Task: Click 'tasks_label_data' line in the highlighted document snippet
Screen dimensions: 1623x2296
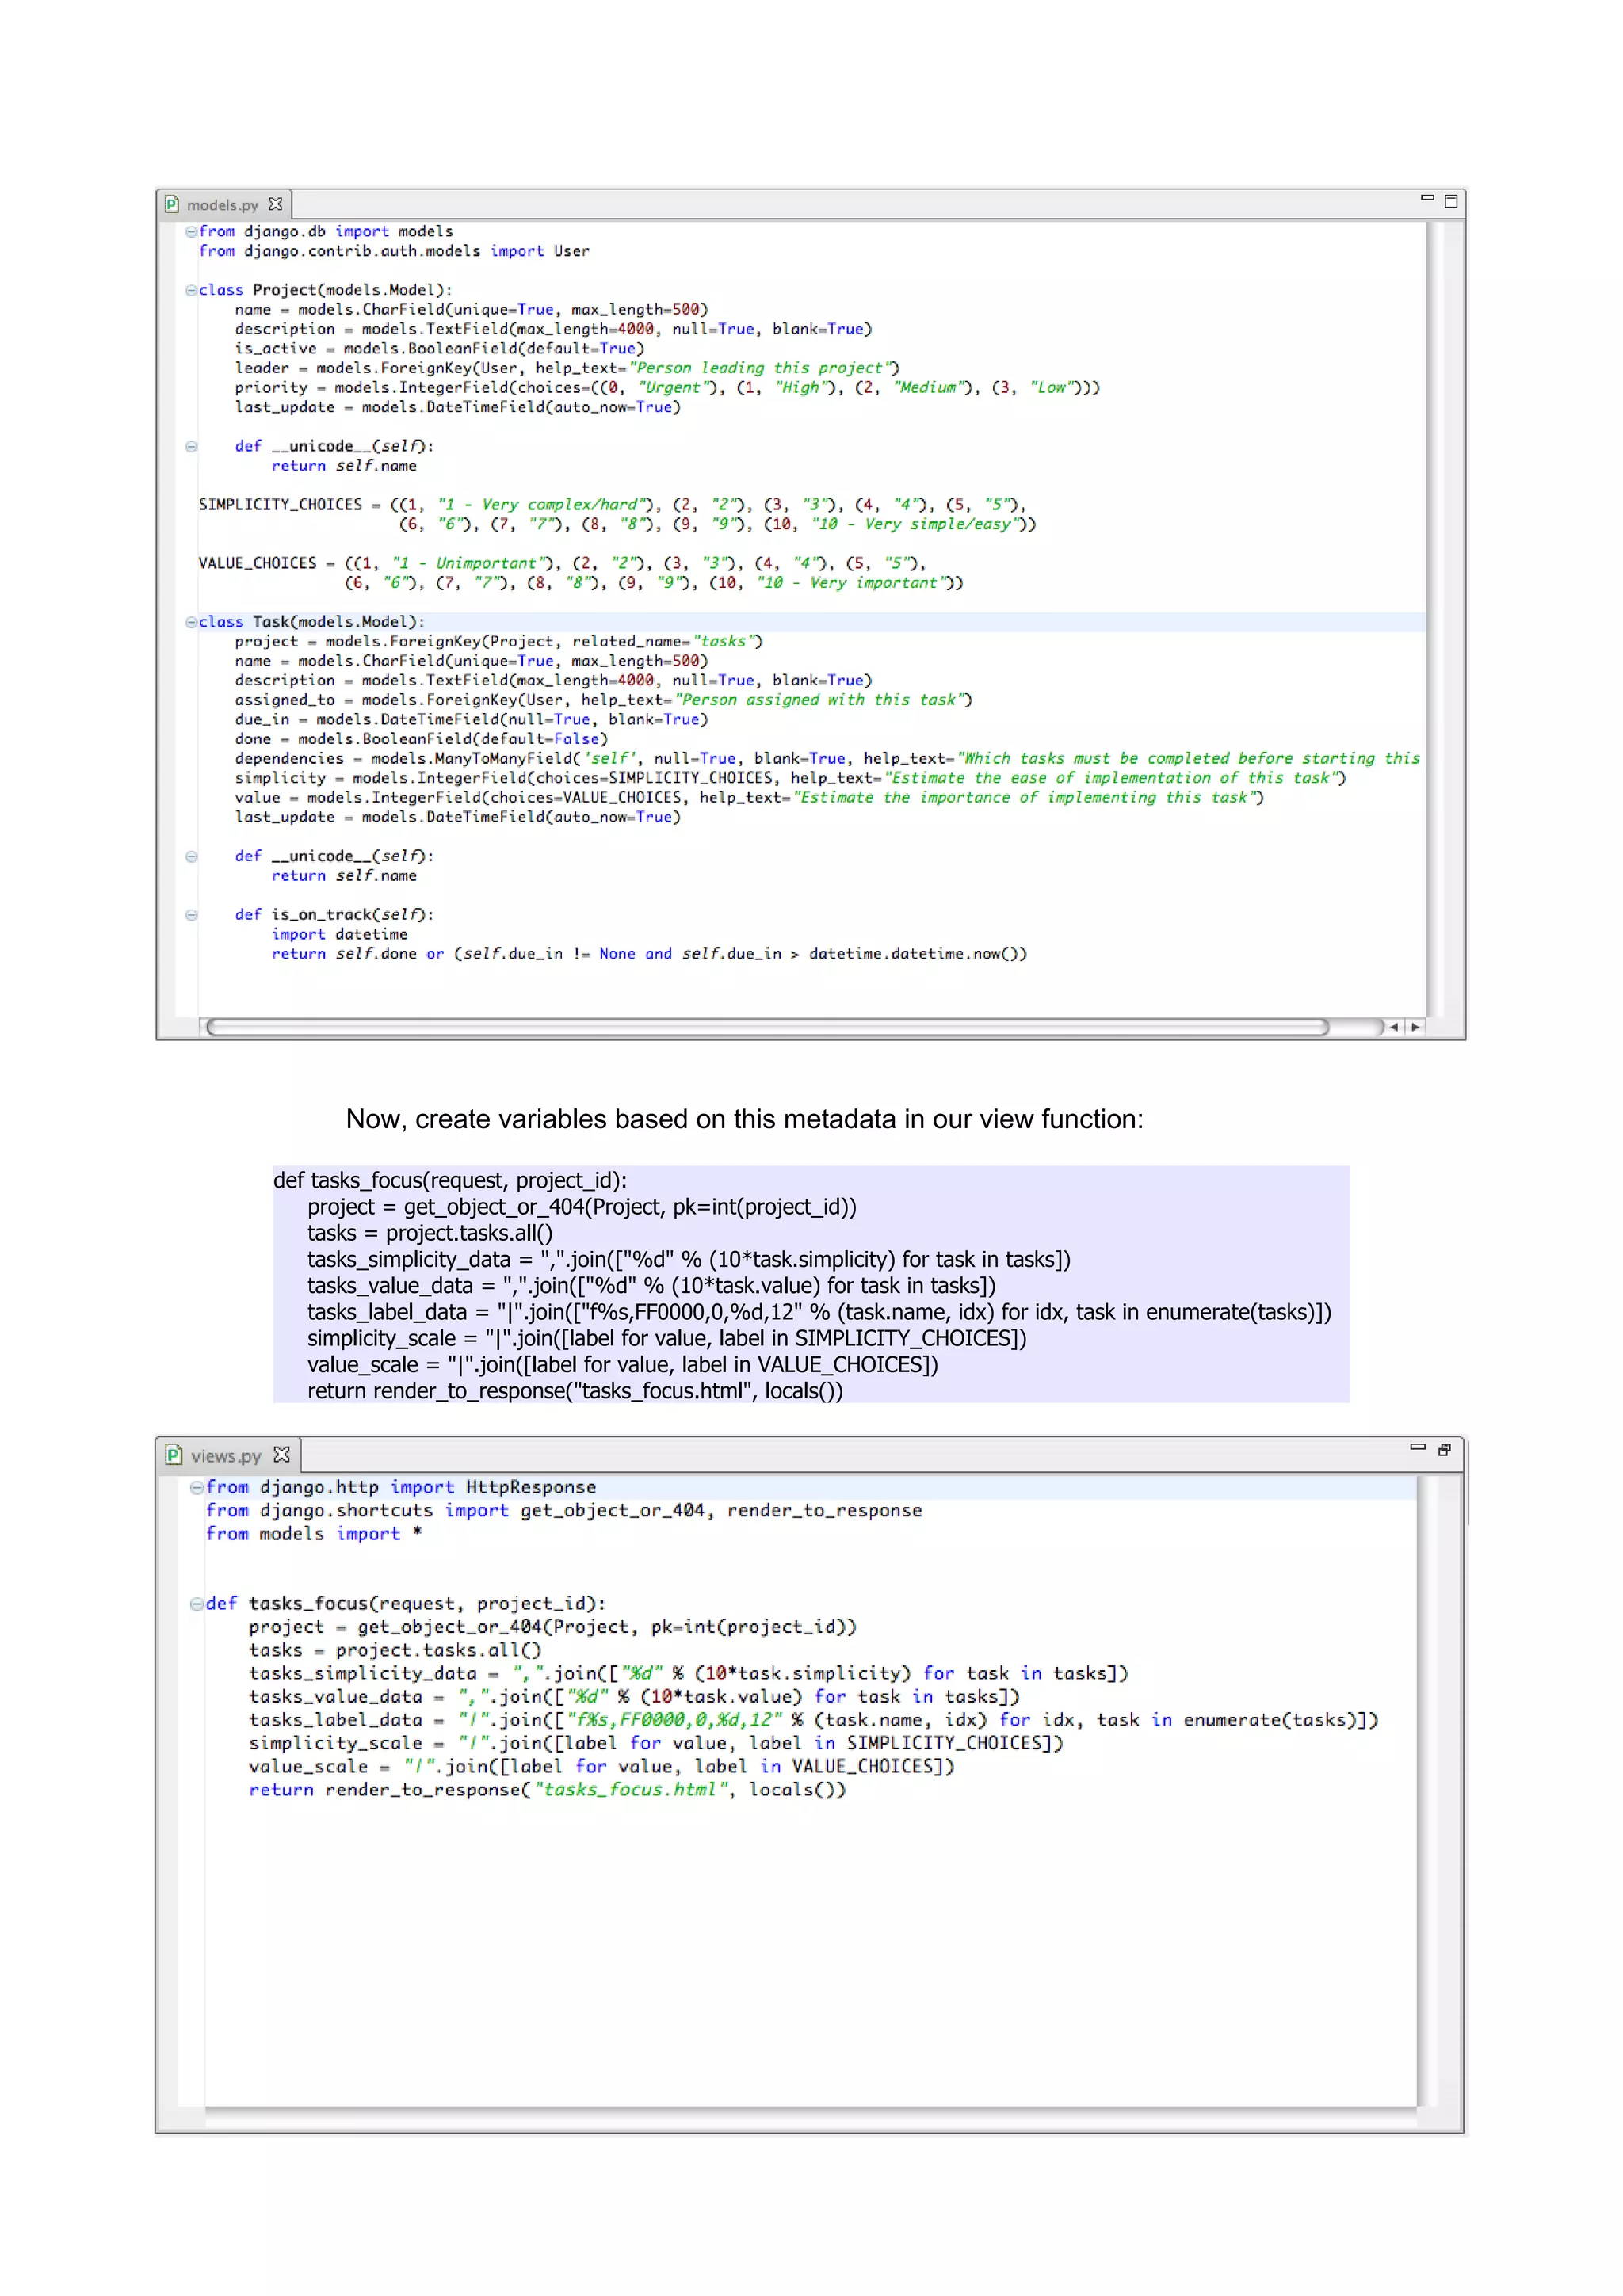Action: point(819,1312)
